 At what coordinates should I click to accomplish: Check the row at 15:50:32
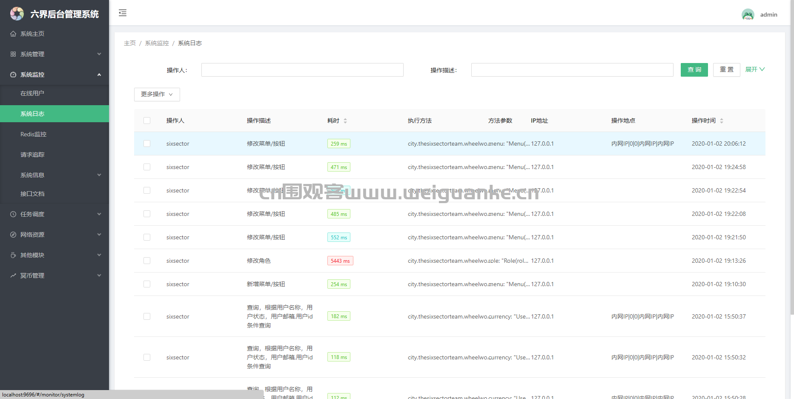(147, 357)
